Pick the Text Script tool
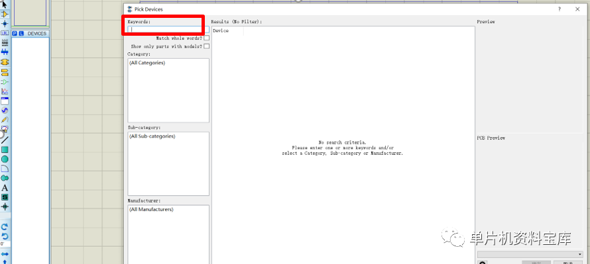The image size is (590, 264). coord(5,42)
